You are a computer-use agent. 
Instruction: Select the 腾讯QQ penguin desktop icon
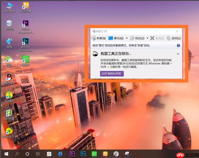pyautogui.click(x=9, y=79)
